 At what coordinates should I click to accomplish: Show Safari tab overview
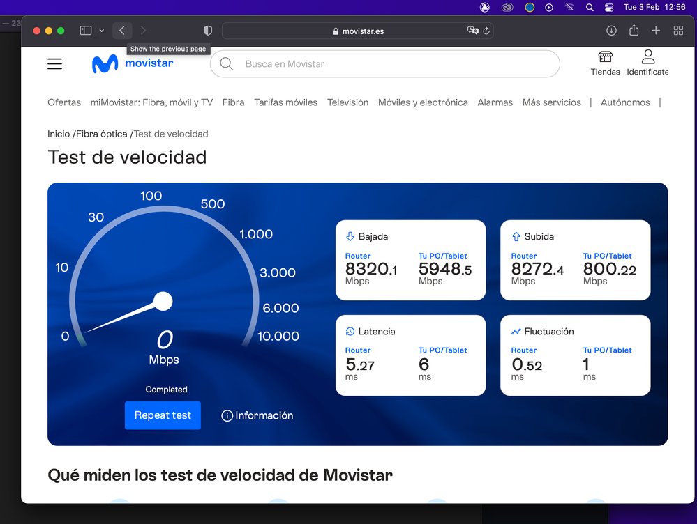click(678, 31)
